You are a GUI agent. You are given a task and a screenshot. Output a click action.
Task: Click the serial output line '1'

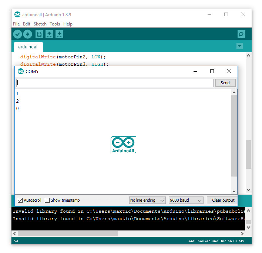[x=17, y=94]
